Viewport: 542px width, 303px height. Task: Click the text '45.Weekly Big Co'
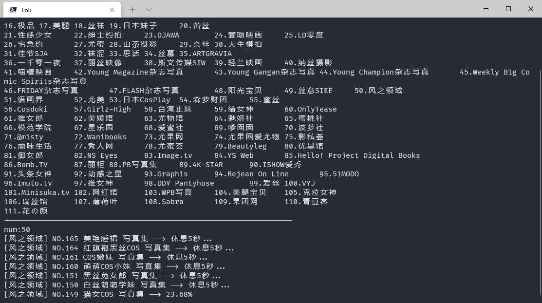494,72
